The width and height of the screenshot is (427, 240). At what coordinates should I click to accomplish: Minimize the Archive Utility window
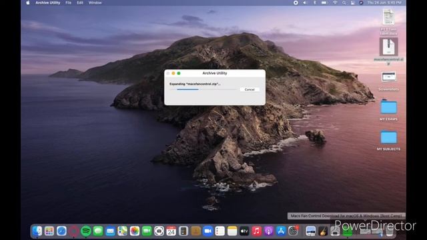click(173, 73)
